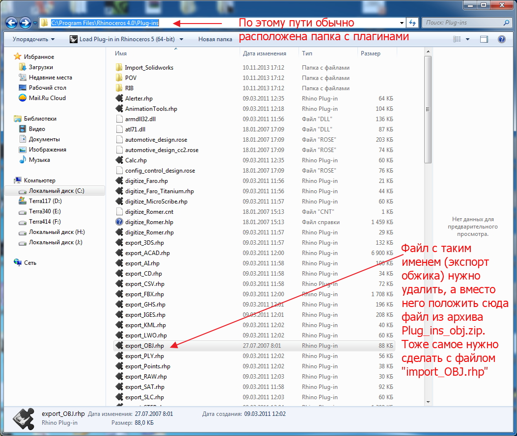Screen dimensions: 517x436
Task: Toggle the preview pane button
Action: point(484,39)
